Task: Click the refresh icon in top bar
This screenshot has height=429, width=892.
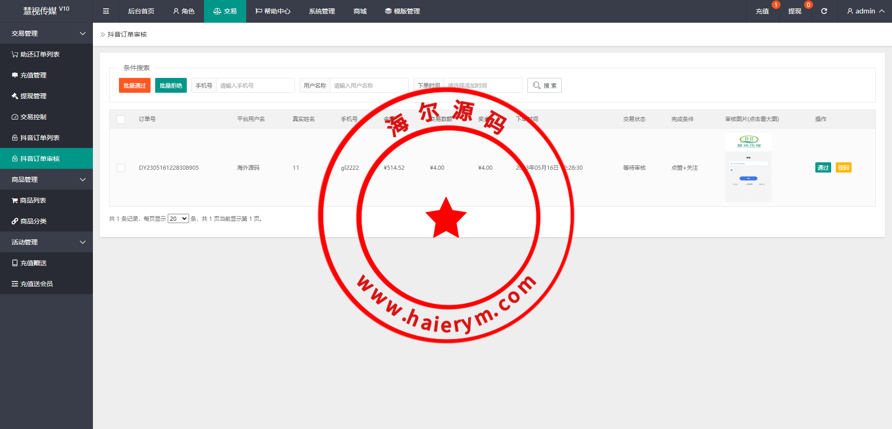Action: (x=824, y=11)
